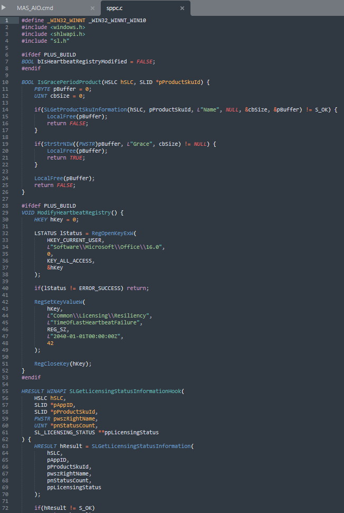Click the SL_LICENSING_STATUS type

(x=64, y=433)
